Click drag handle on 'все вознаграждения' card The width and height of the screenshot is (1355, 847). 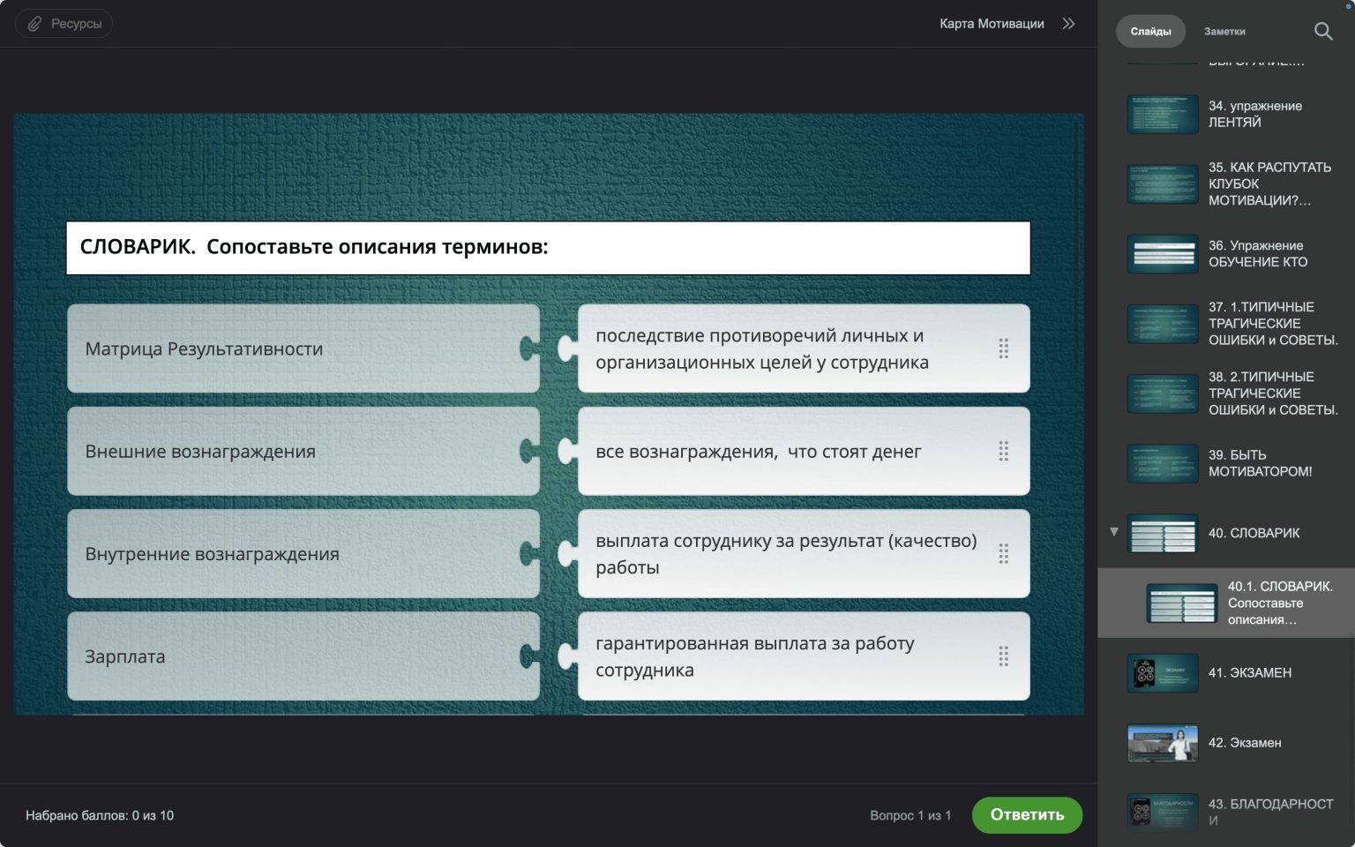(x=1003, y=451)
